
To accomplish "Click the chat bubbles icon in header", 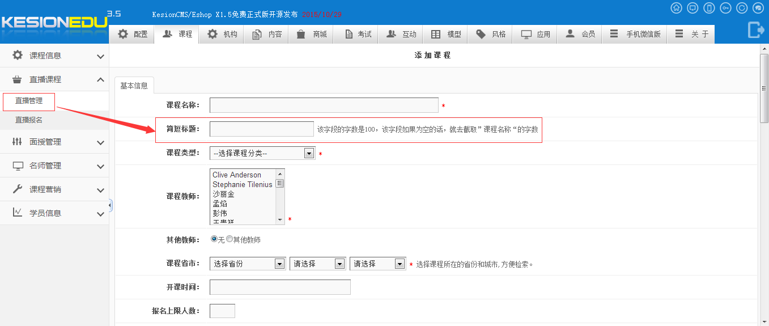I will click(758, 8).
